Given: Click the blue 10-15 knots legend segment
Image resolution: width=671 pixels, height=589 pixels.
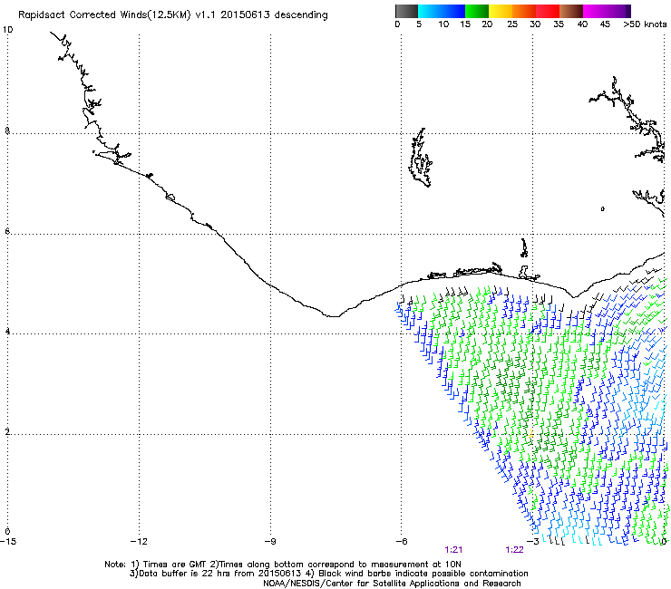Looking at the screenshot, I should point(453,11).
